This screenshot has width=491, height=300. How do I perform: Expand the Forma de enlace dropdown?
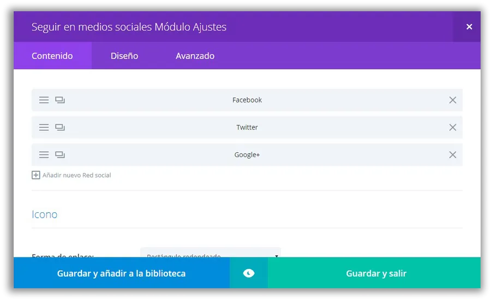(x=211, y=254)
